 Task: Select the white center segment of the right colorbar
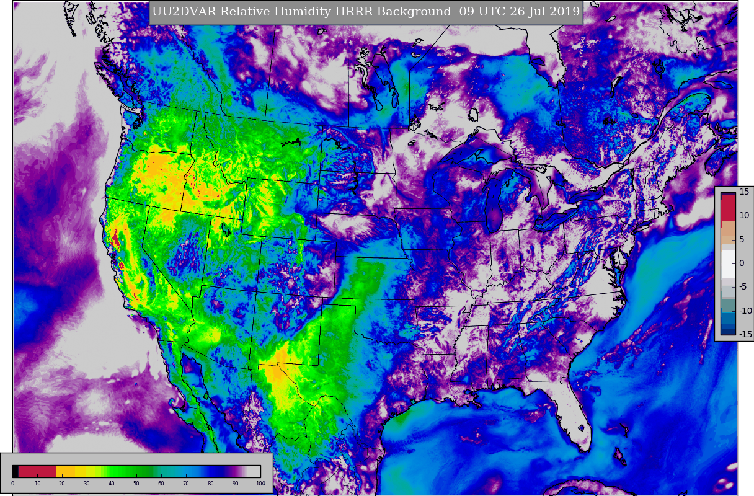coord(728,265)
